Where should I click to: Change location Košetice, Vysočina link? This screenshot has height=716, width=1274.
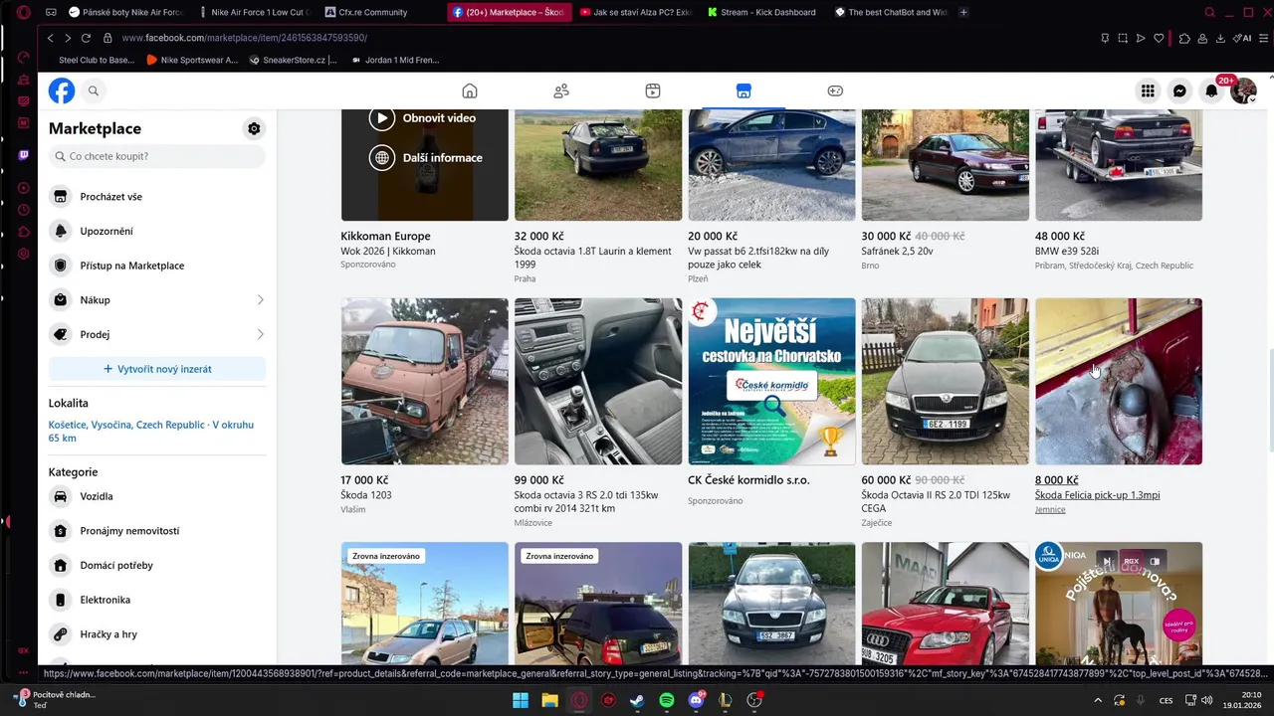(151, 432)
